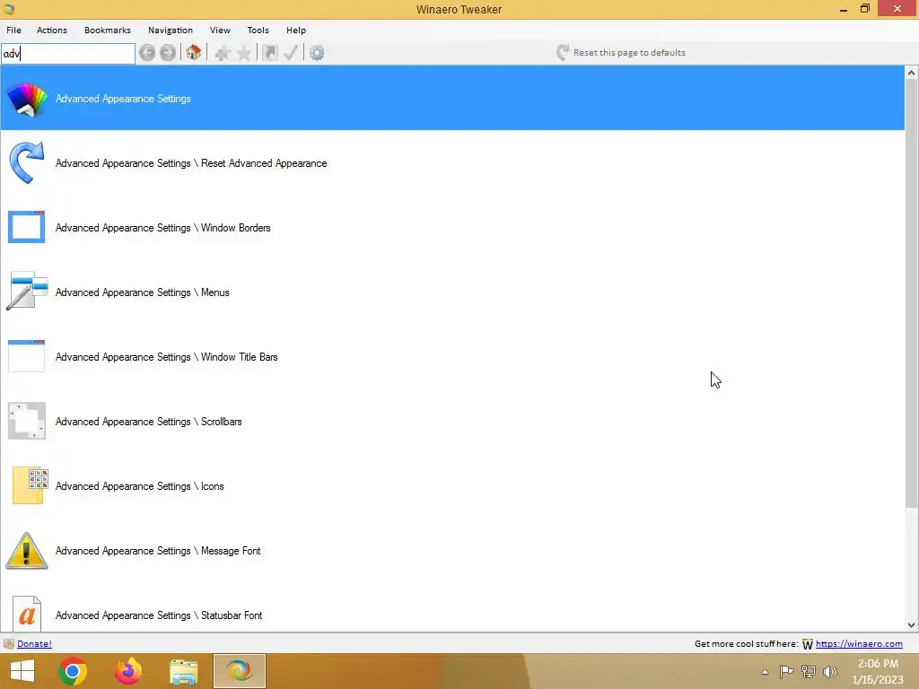Screen dimensions: 919x689
Task: Select 'Reset Advanced Appearance' result
Action: [452, 163]
